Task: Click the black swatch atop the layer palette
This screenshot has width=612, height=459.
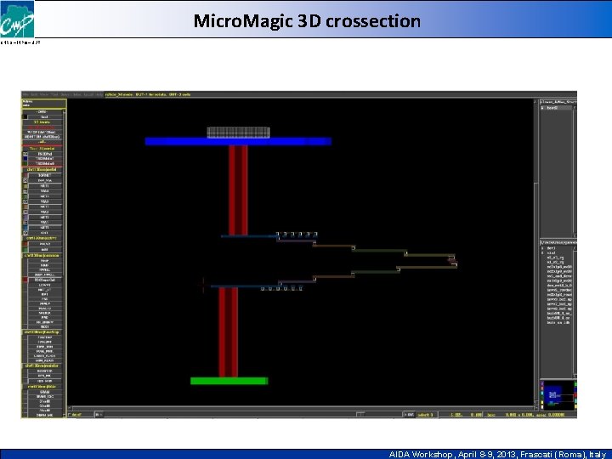Action: pyautogui.click(x=25, y=117)
